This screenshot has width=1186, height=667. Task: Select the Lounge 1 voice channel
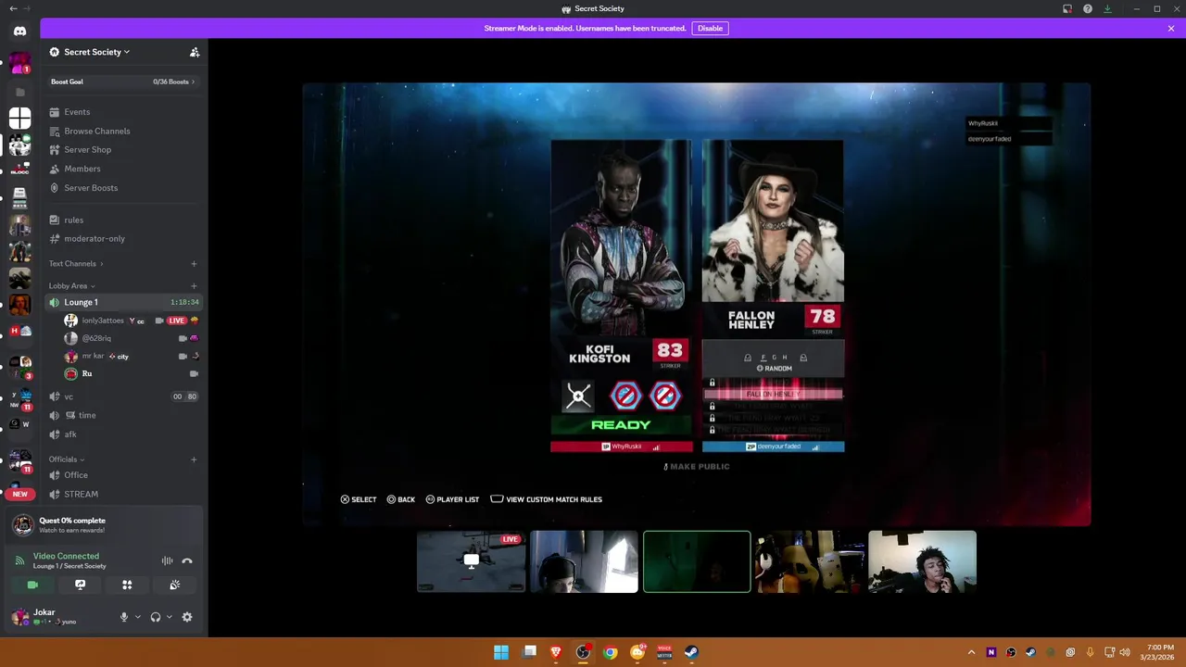(124, 302)
